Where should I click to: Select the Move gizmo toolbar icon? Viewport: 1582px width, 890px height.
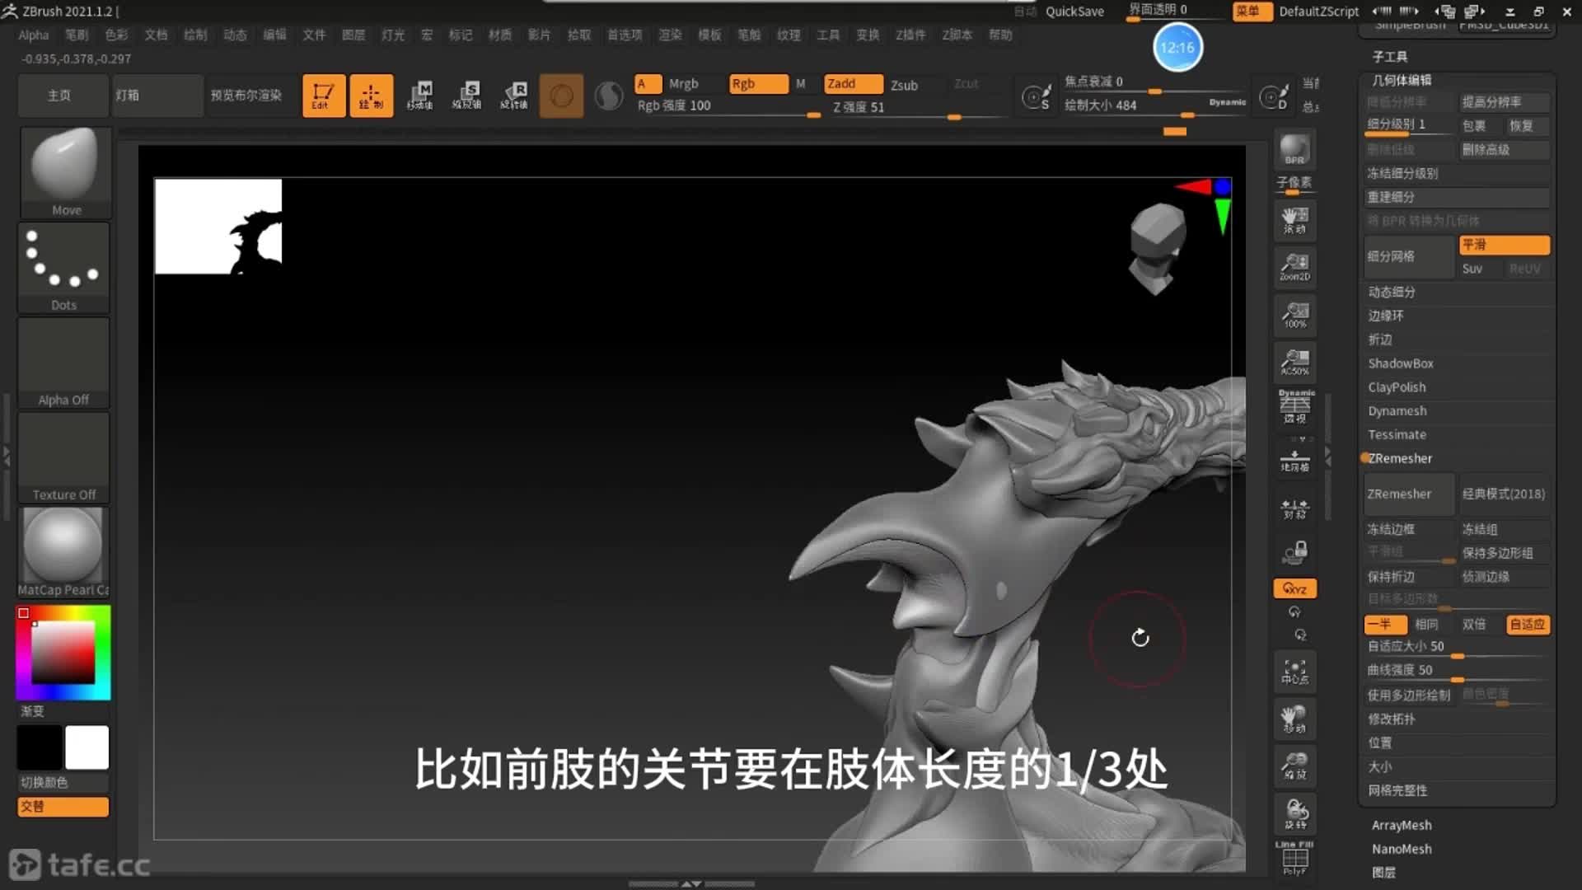tap(420, 96)
